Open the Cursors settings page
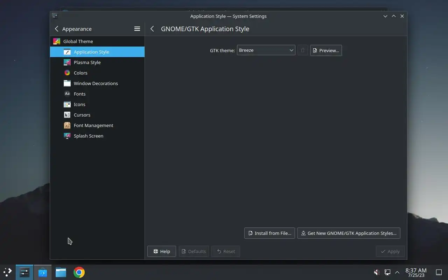 pyautogui.click(x=97, y=115)
